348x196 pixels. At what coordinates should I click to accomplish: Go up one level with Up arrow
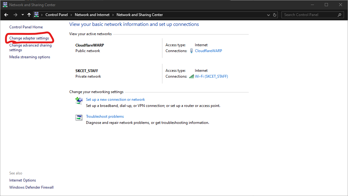[29, 15]
